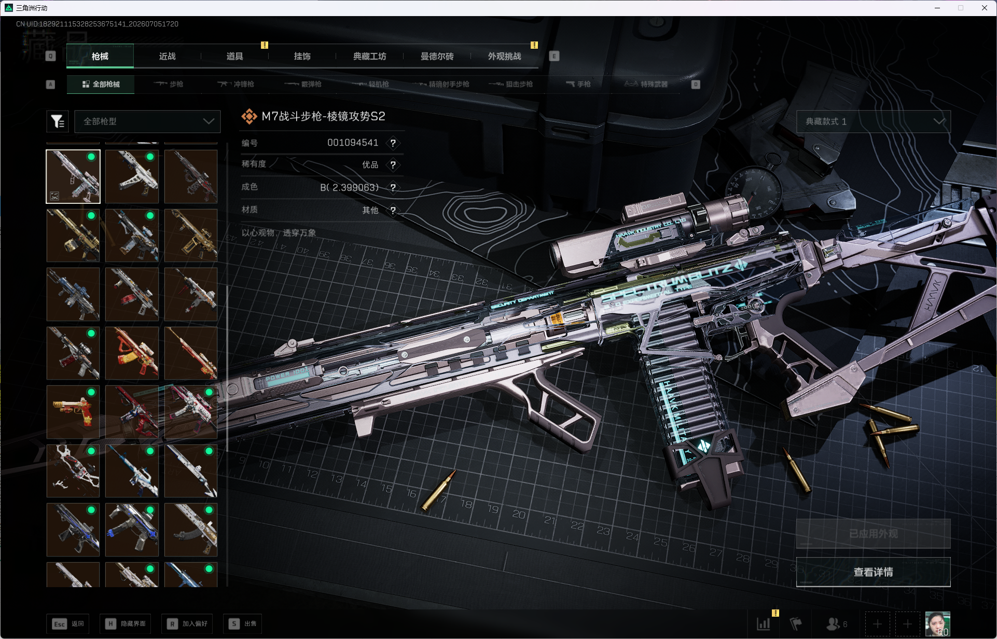Viewport: 997px width, 639px height.
Task: Click the 查看详情 button
Action: click(874, 572)
